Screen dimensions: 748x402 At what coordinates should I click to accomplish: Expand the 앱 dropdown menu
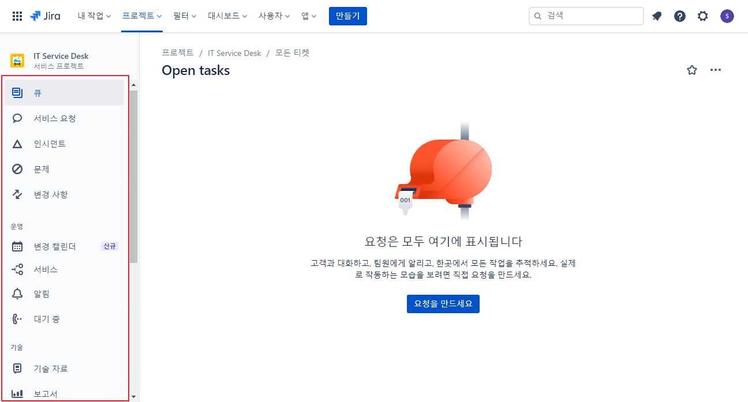point(309,16)
